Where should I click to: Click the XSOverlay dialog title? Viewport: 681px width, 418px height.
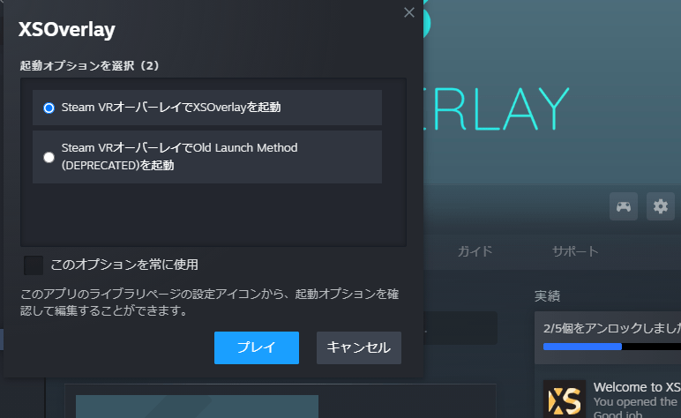click(67, 30)
